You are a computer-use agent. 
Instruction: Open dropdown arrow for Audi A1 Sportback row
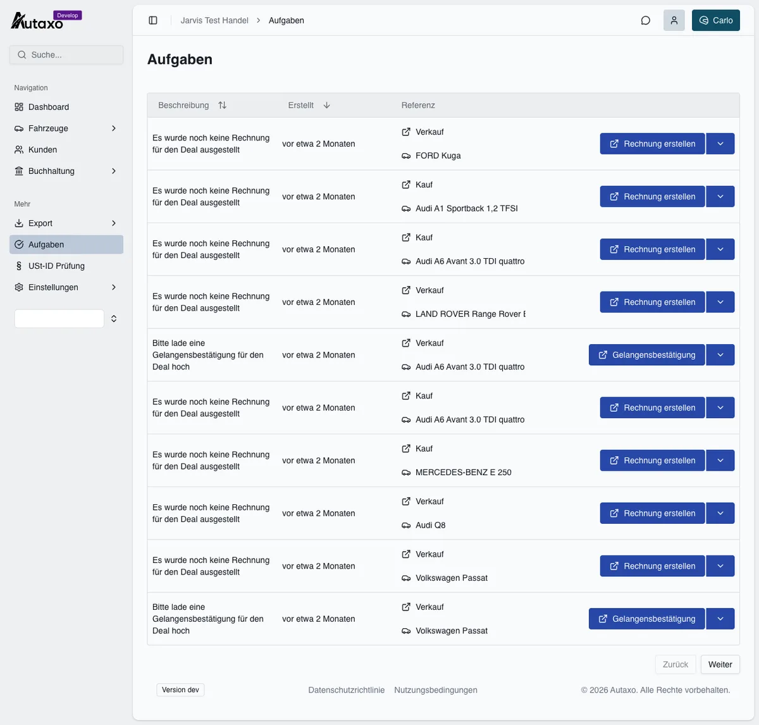tap(720, 197)
